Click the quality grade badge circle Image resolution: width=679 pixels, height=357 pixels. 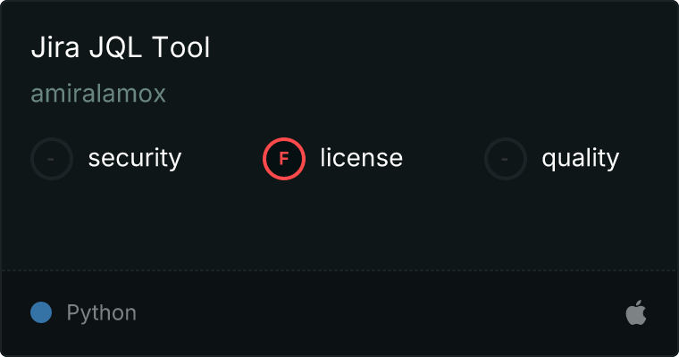coord(506,159)
